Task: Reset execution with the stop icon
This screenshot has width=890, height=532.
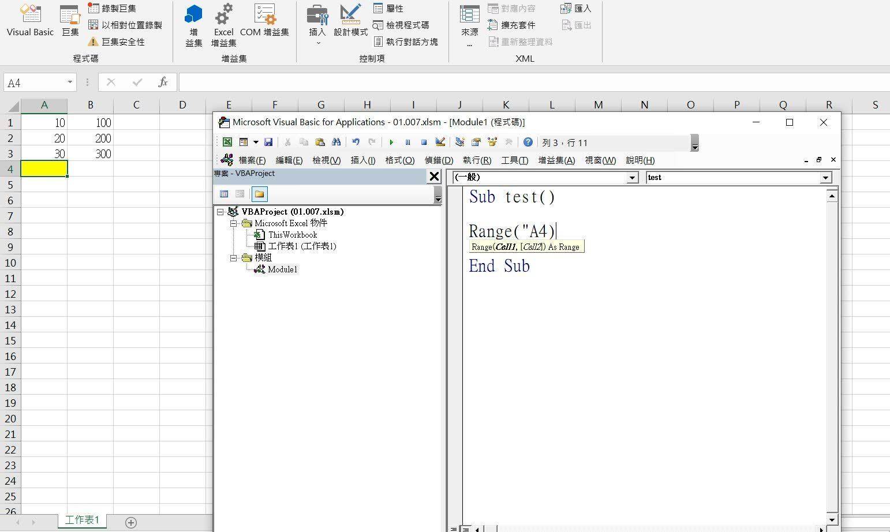Action: coord(424,142)
